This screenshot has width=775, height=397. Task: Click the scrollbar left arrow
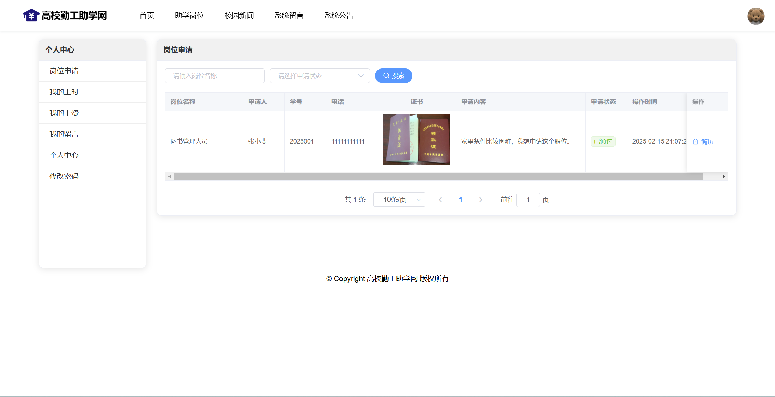click(x=170, y=177)
